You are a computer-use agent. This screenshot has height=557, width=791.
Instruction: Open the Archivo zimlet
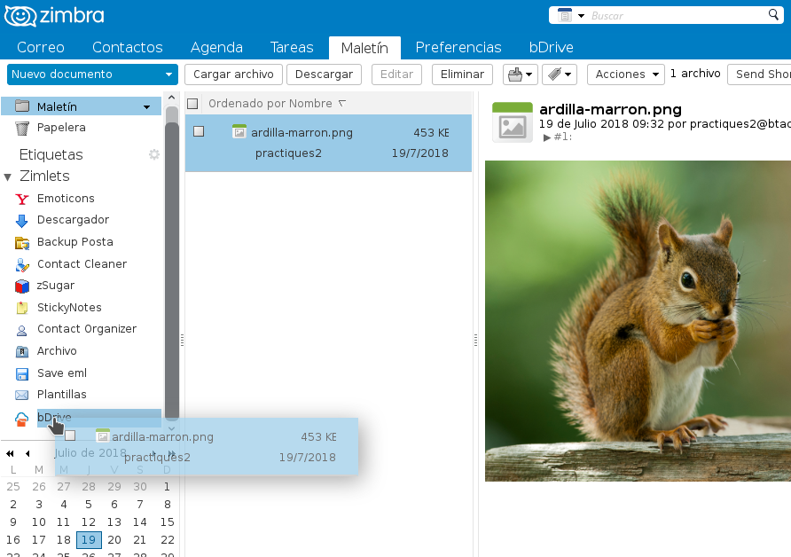click(x=57, y=351)
